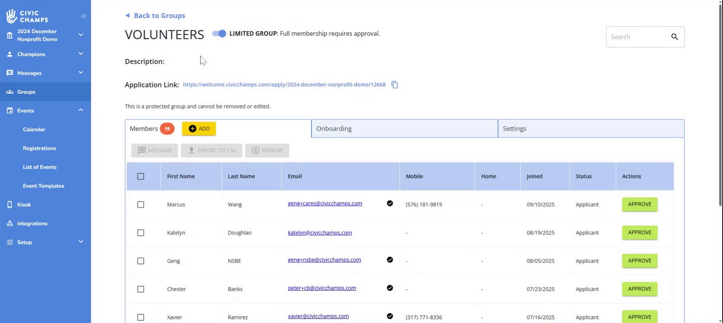The width and height of the screenshot is (723, 323).
Task: Select the checkbox for Katelyn Doughlan
Action: click(x=141, y=233)
